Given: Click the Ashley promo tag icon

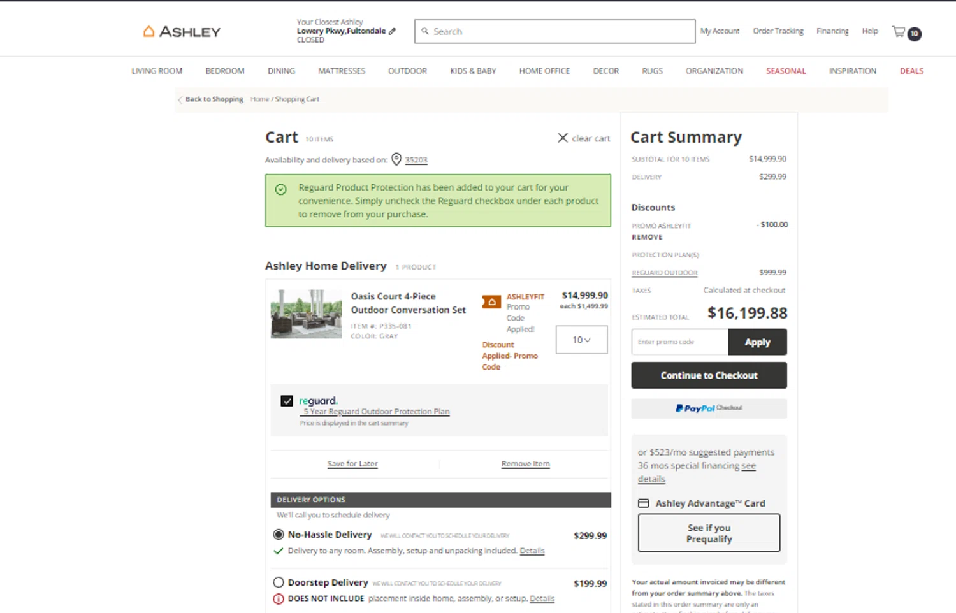Looking at the screenshot, I should click(491, 301).
